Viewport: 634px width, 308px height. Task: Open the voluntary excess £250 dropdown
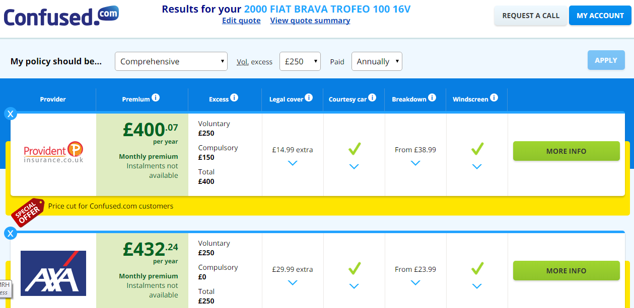point(300,61)
